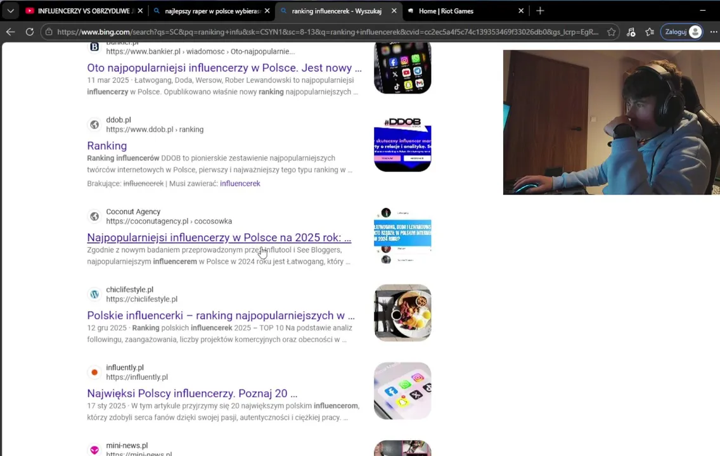Screen dimensions: 720x456
Task: Open a new tab with plus button
Action: click(x=540, y=11)
